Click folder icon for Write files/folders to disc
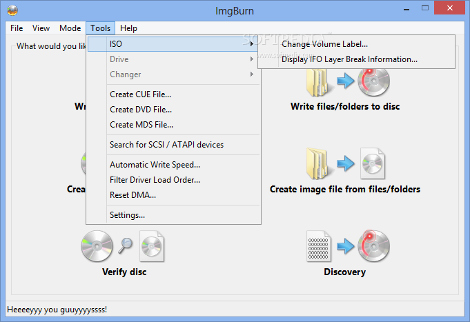The image size is (470, 322). (x=318, y=82)
